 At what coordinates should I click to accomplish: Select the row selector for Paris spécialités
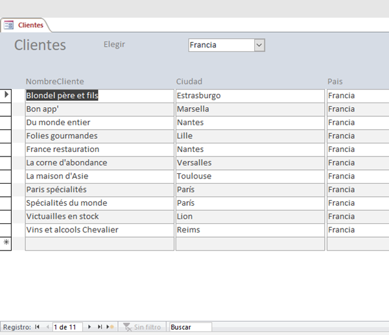pyautogui.click(x=6, y=190)
